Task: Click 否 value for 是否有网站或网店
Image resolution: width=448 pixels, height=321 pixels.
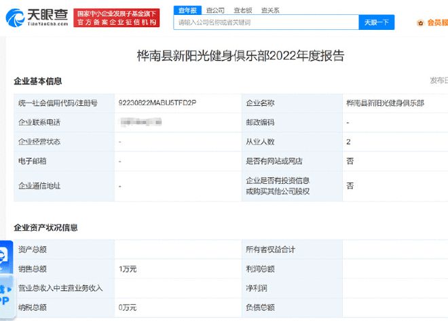Action: (350, 162)
